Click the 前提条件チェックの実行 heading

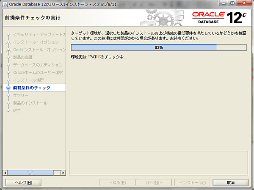(33, 17)
